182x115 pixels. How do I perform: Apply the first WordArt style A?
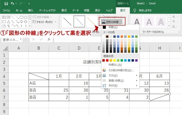(137, 22)
